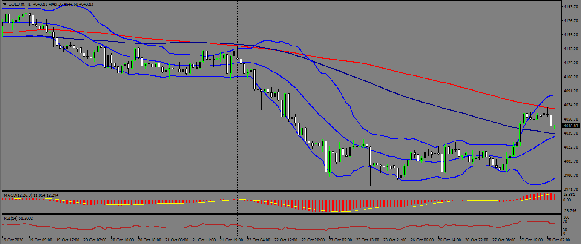Click the 20 Oct 18:00 time label
Image resolution: width=581 pixels, height=244 pixels.
coord(150,240)
